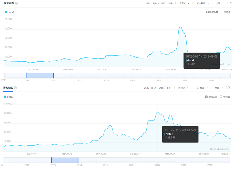Image resolution: width=234 pixels, height=170 pixels.
Task: Enable 新闻头条 checkbox in the 2011-2012 chart
Action: tap(207, 12)
